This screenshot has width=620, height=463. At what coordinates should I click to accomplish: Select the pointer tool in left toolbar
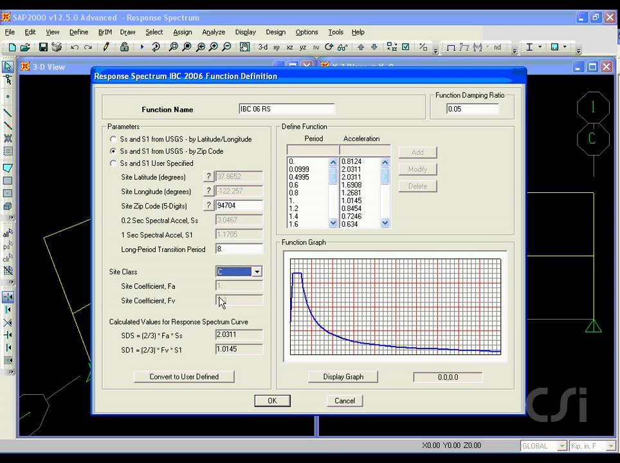[8, 66]
